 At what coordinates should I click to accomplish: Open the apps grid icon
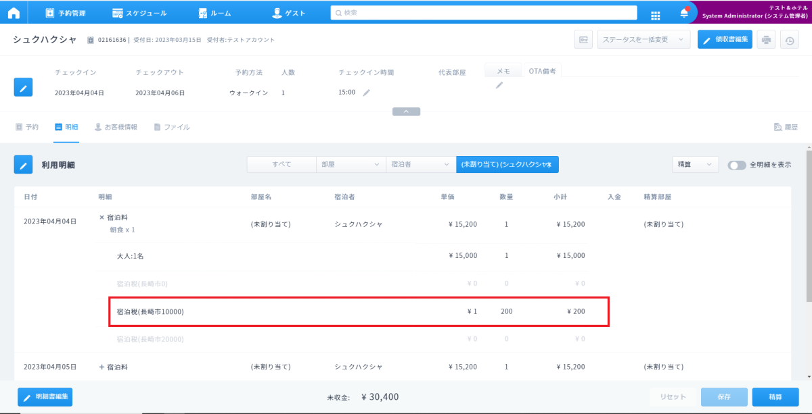click(655, 15)
